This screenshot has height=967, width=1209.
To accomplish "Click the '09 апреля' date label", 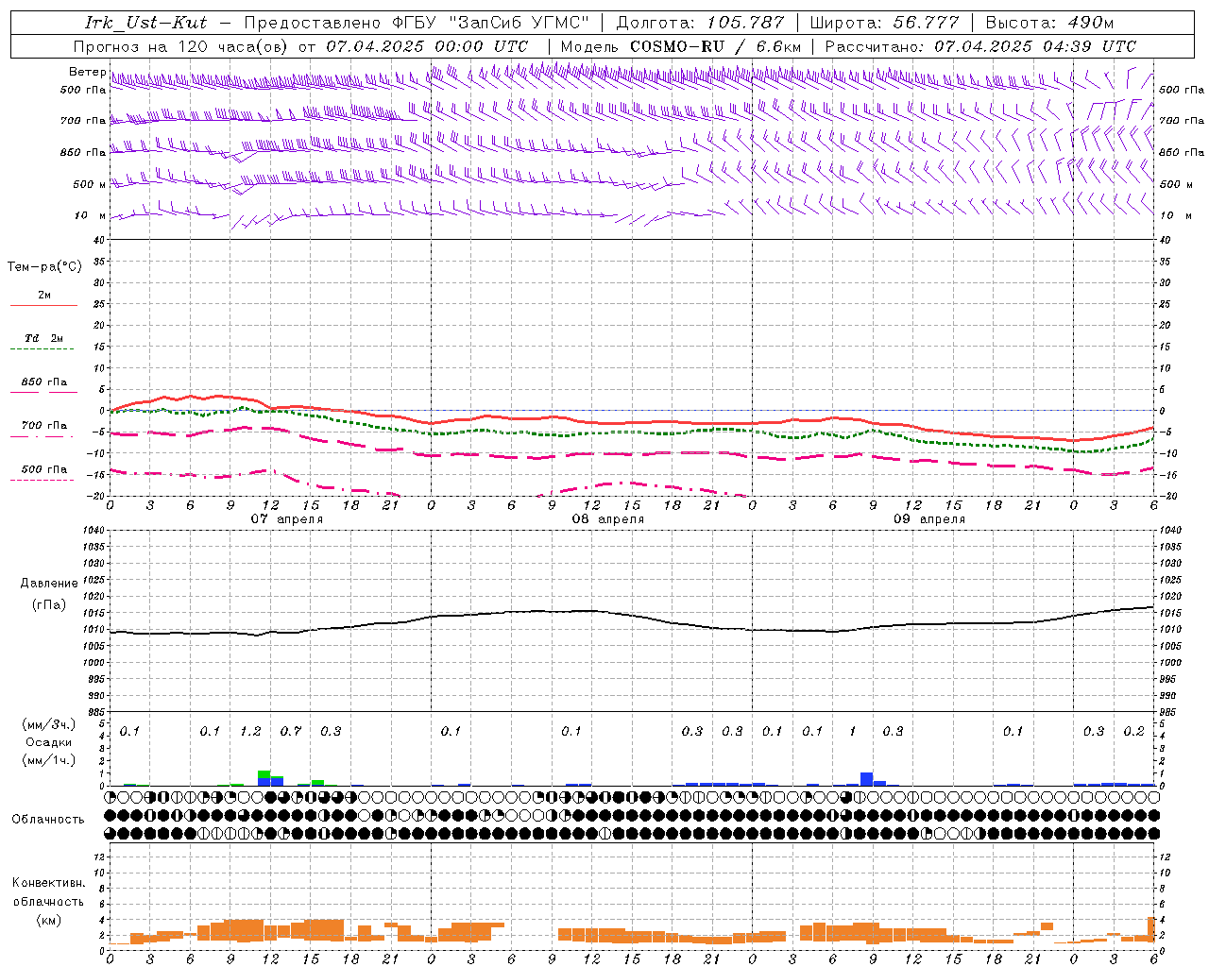I will point(928,518).
